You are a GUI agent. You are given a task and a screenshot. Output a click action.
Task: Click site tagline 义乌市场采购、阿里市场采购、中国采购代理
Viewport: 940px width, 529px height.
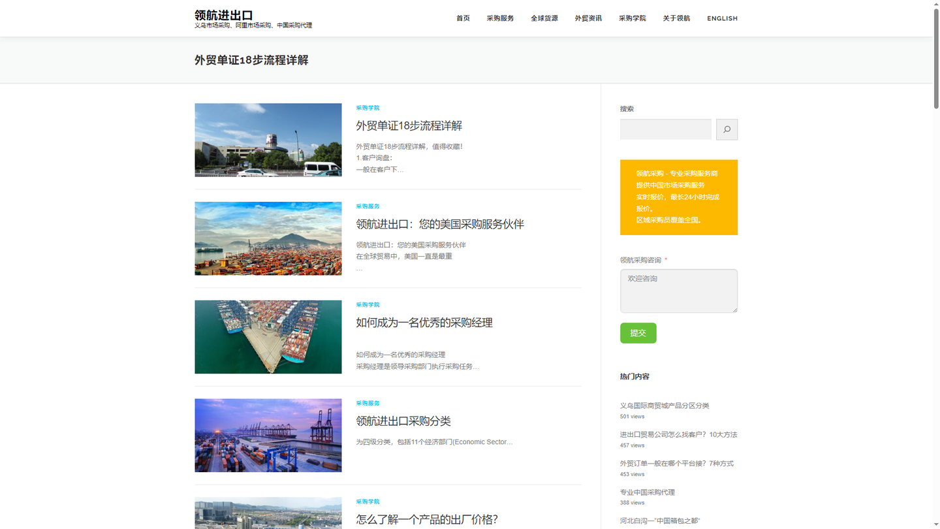click(253, 25)
